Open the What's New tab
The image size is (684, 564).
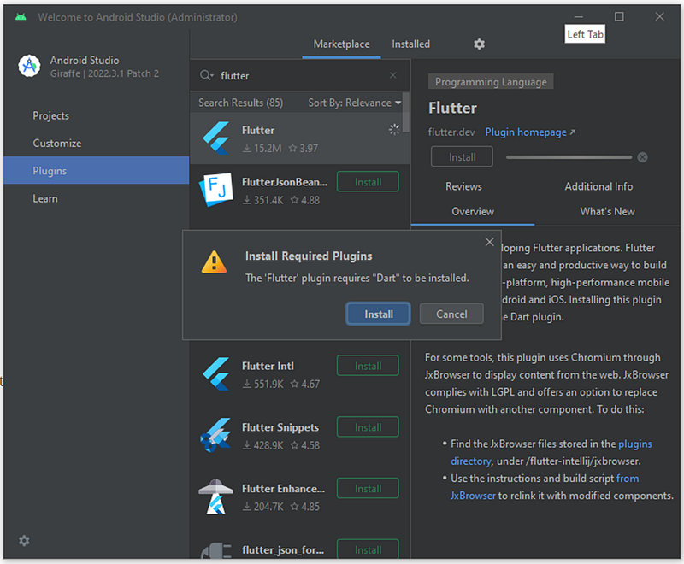pos(607,211)
